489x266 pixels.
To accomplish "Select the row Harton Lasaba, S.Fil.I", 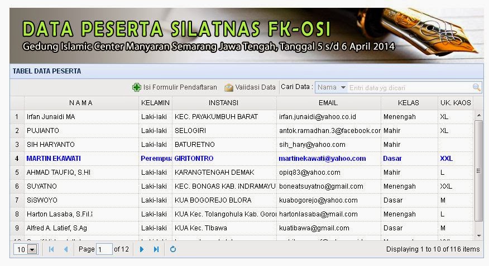I will (242, 214).
